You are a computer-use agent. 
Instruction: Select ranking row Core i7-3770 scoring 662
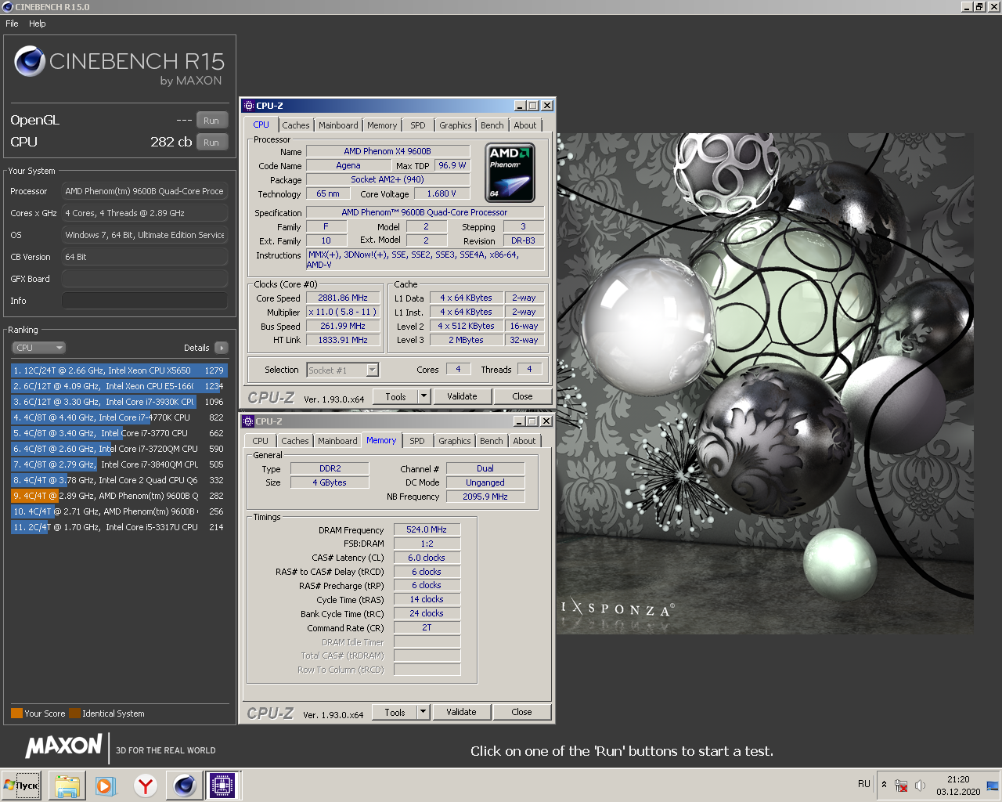point(119,433)
